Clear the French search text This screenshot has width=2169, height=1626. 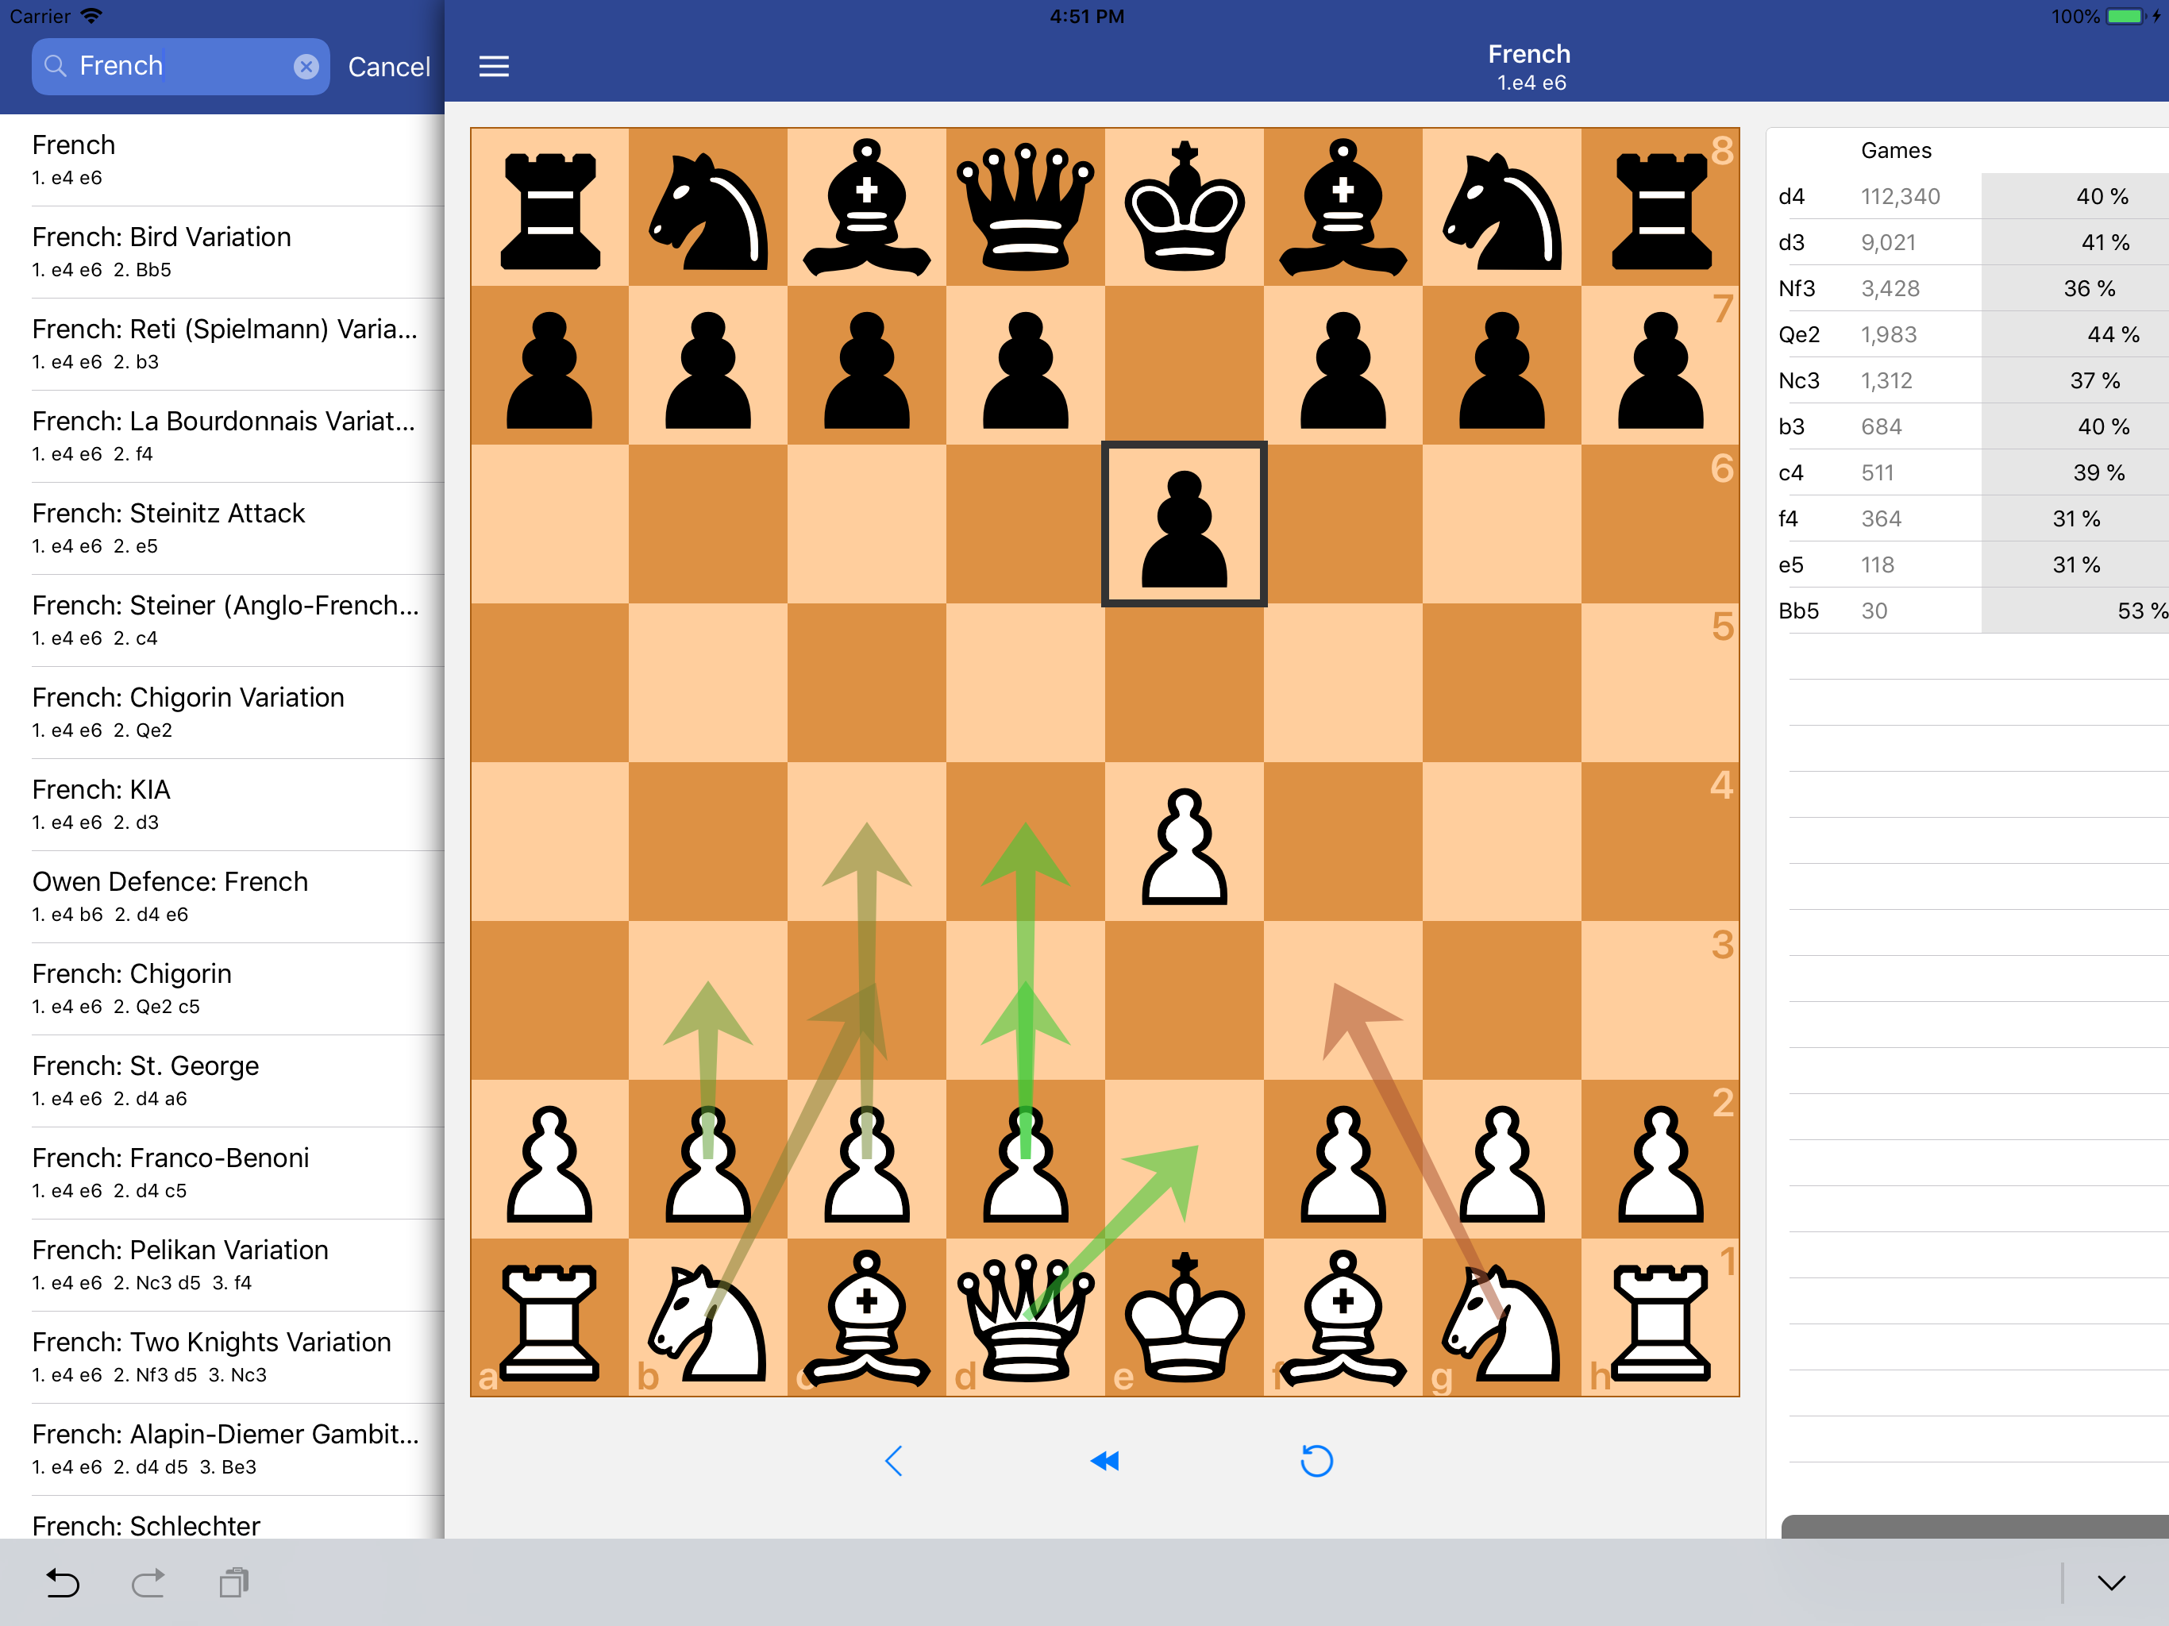(x=306, y=66)
